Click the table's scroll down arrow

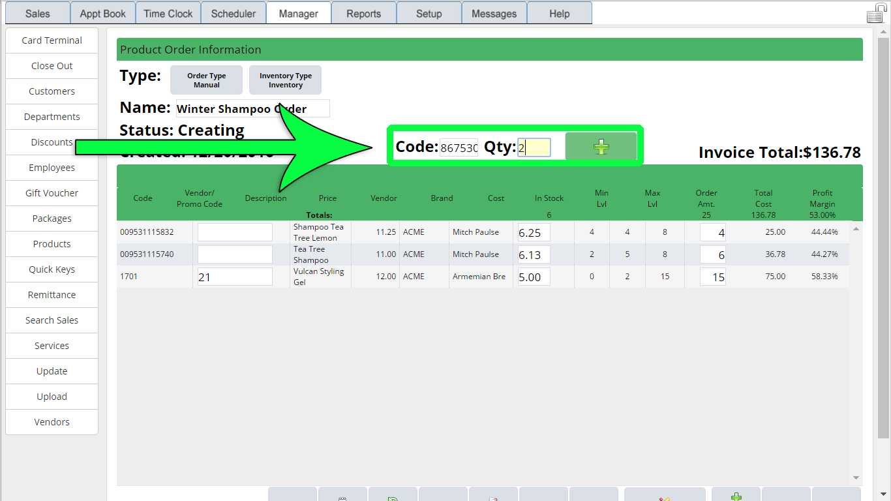tap(856, 478)
